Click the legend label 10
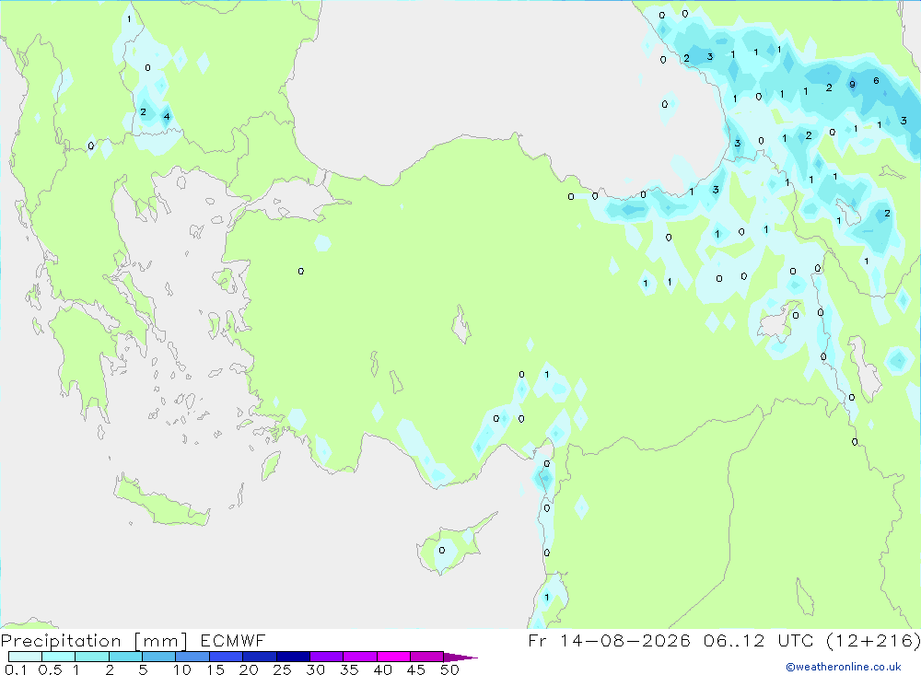 pos(182,669)
